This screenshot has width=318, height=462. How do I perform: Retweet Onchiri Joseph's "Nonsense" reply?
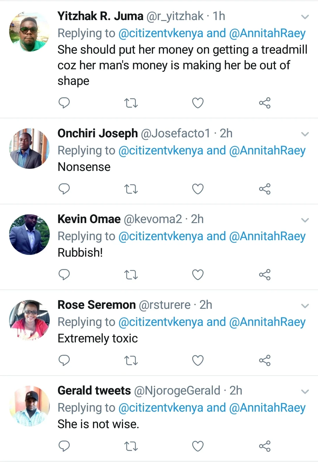point(131,189)
